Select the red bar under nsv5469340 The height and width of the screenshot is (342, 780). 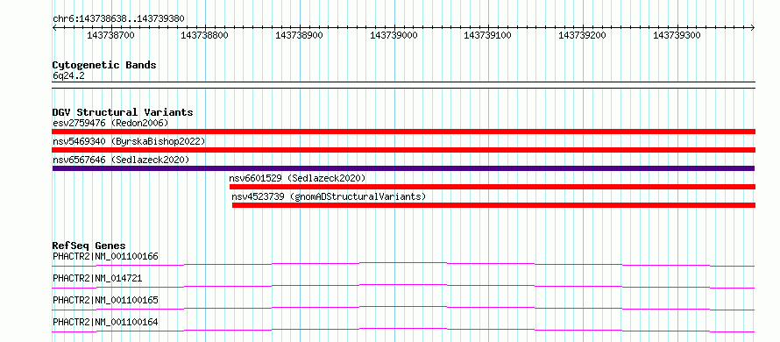tap(404, 150)
